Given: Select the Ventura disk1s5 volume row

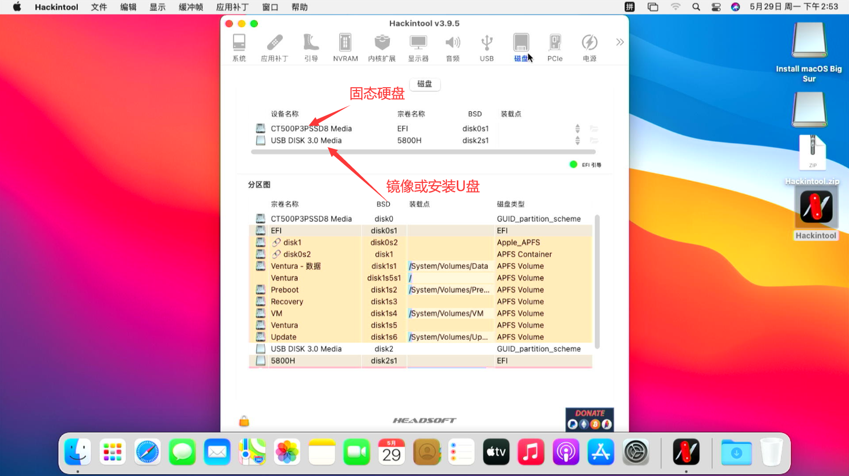Looking at the screenshot, I should [420, 325].
